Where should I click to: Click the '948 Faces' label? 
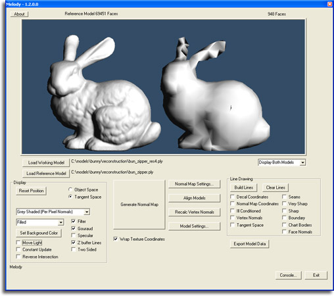277,14
